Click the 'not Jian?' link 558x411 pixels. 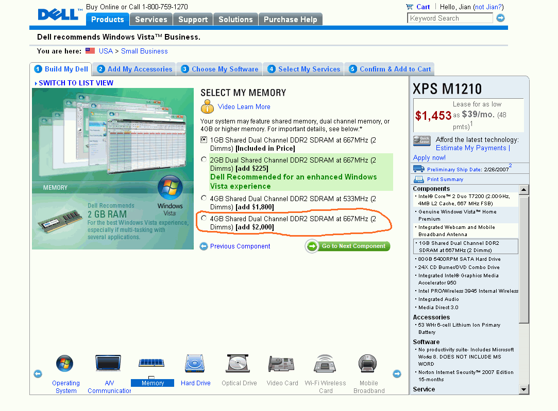pyautogui.click(x=488, y=7)
